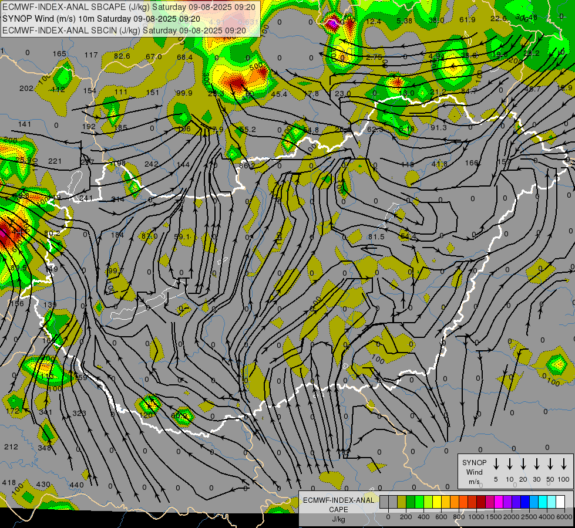Click the map value 156
The height and width of the screenshot is (528, 575).
pyautogui.click(x=17, y=303)
